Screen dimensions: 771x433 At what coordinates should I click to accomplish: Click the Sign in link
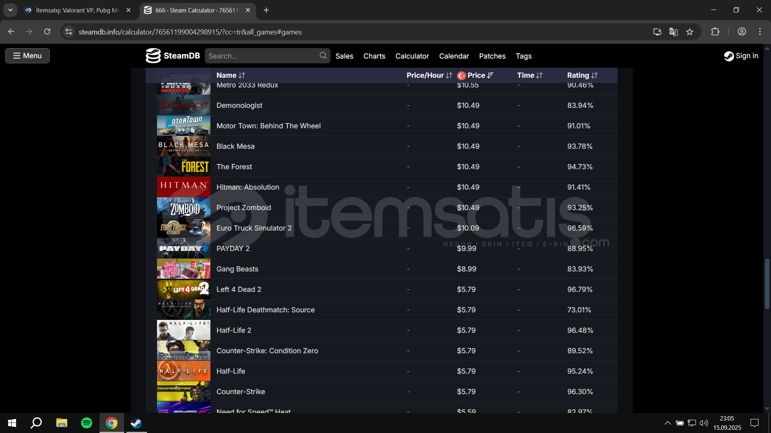point(741,56)
